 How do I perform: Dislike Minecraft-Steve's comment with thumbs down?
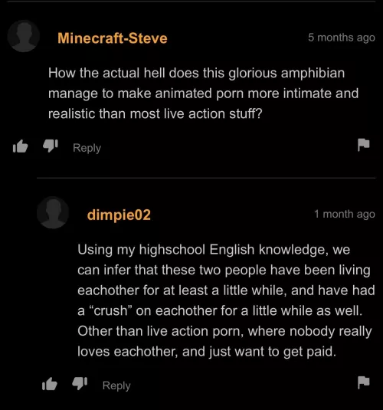click(x=51, y=146)
